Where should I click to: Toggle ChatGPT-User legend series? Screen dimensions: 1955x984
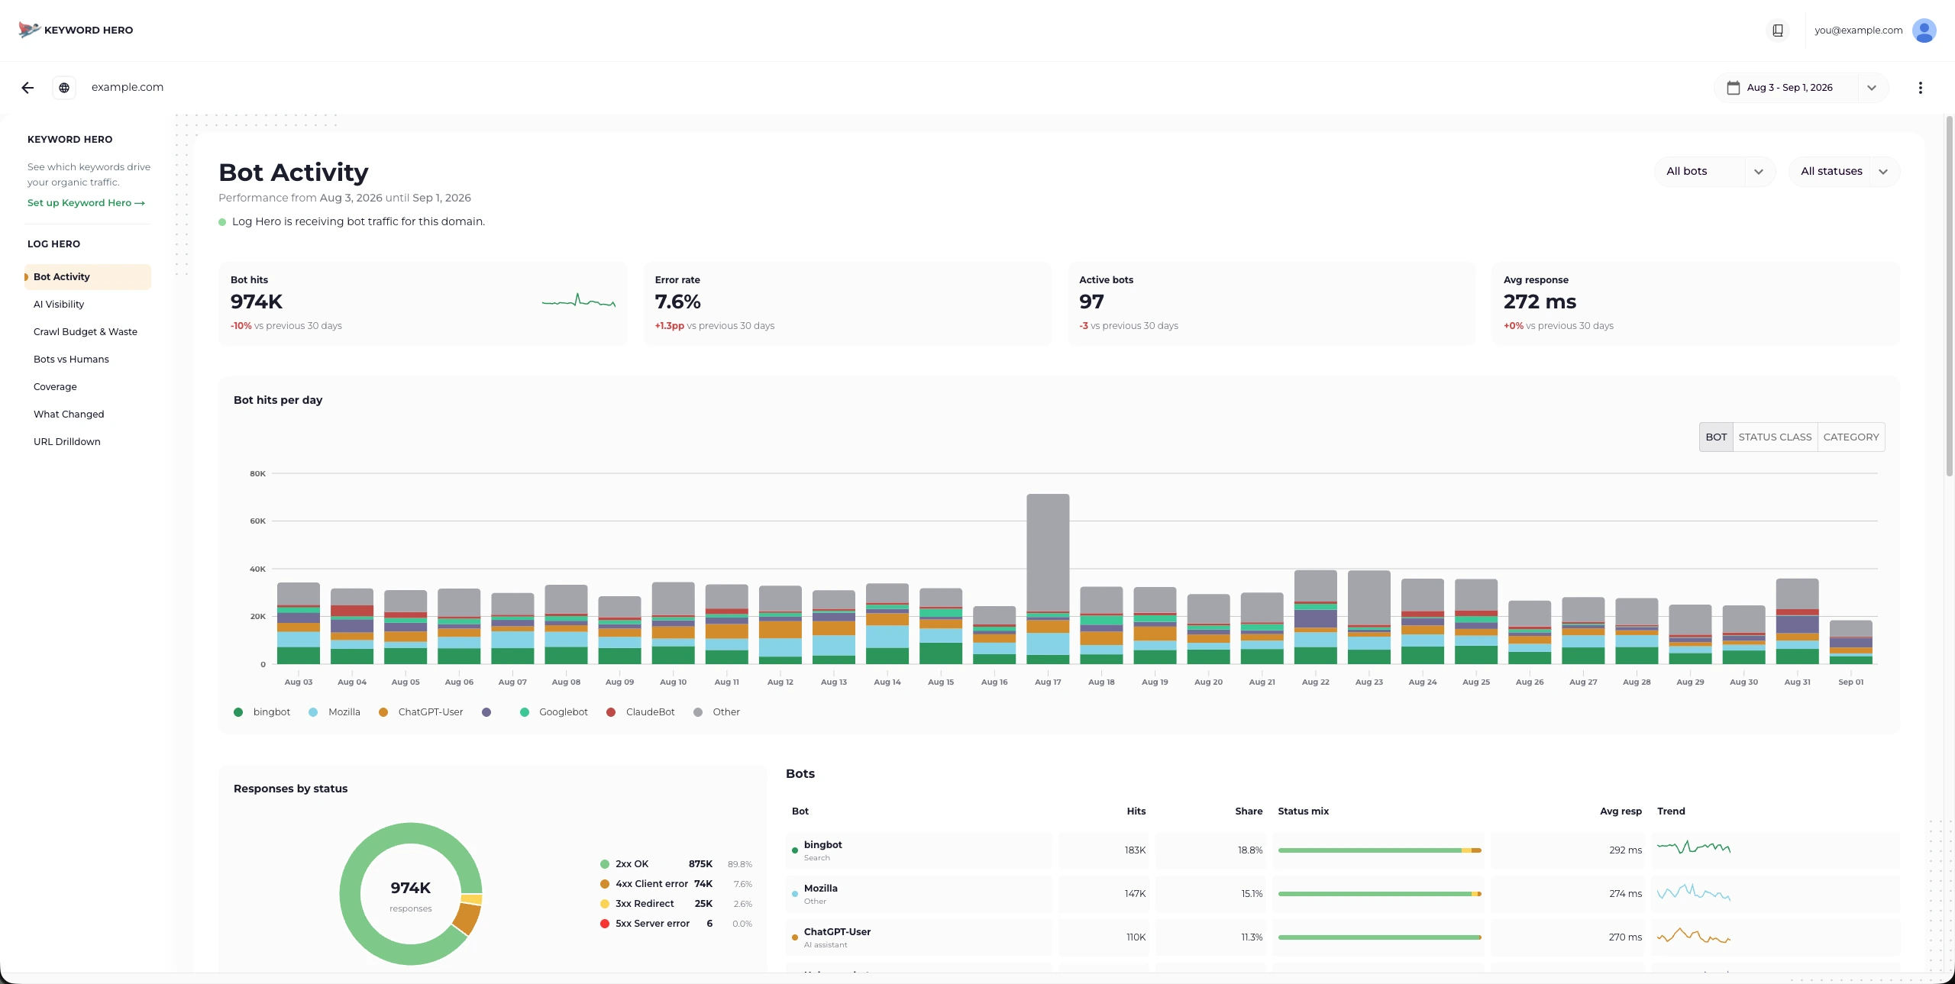tap(421, 712)
